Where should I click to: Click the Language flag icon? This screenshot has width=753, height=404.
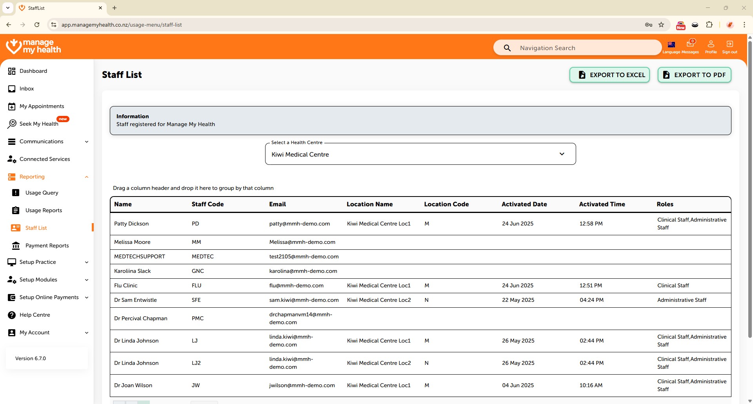coord(671,45)
